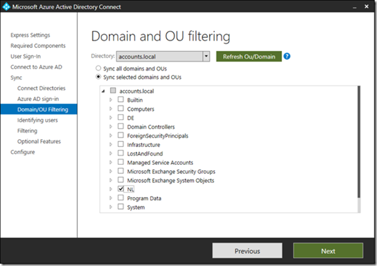Go back with the Previous button
Screen dimensions: 377x266
[x=247, y=251]
